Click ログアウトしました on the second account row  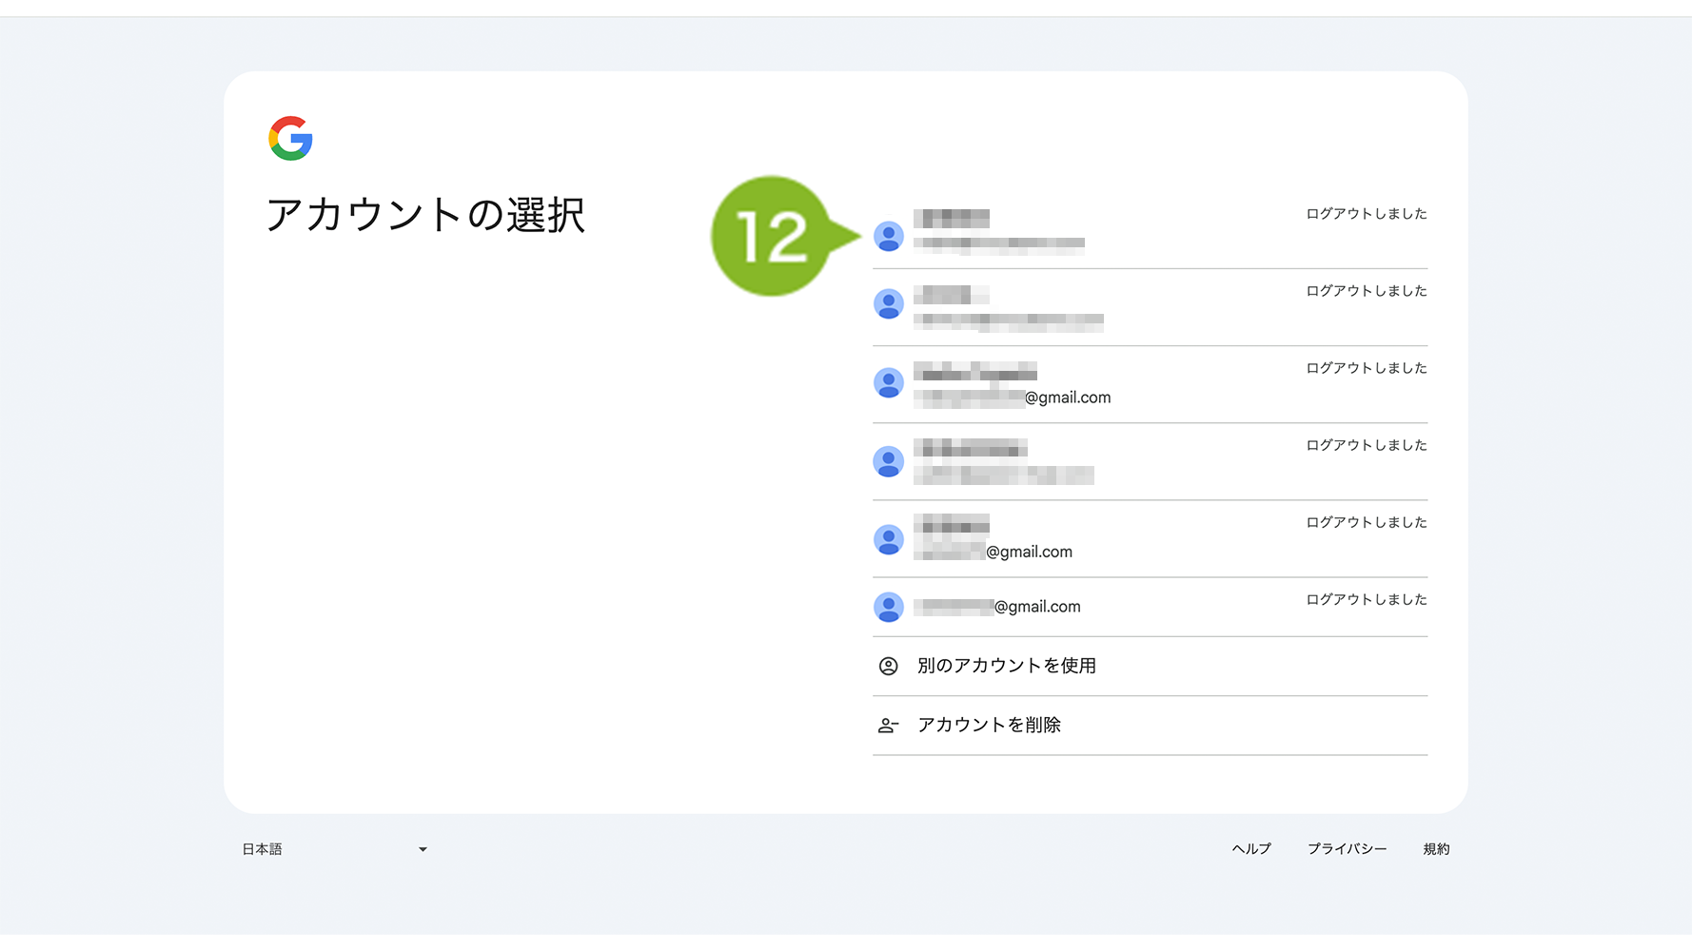[x=1367, y=291]
